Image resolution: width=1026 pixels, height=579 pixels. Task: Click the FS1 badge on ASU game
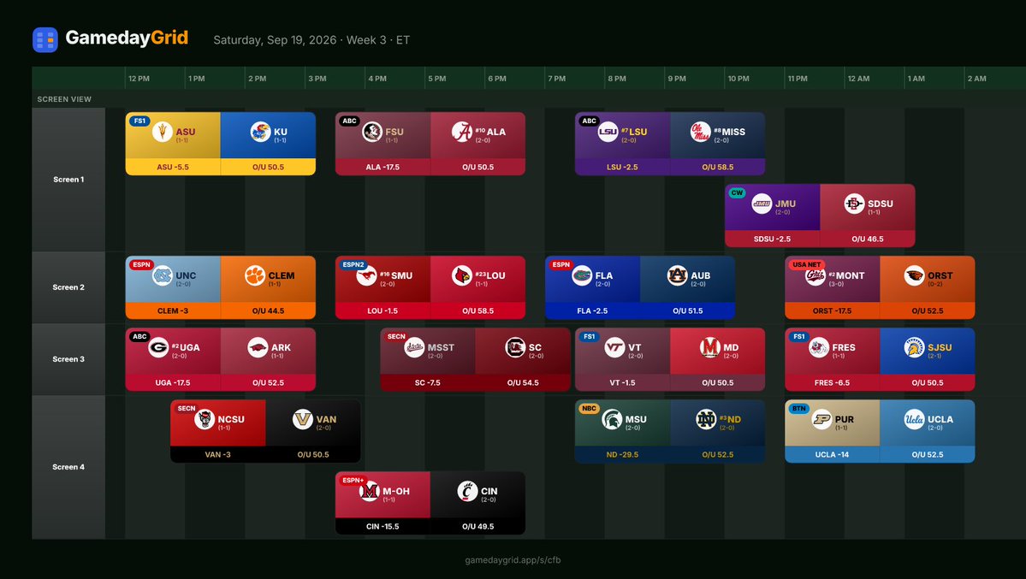[139, 121]
